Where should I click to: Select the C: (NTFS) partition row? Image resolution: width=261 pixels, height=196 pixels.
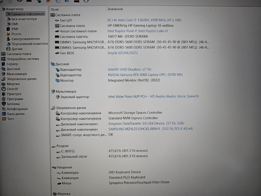pyautogui.click(x=102, y=151)
